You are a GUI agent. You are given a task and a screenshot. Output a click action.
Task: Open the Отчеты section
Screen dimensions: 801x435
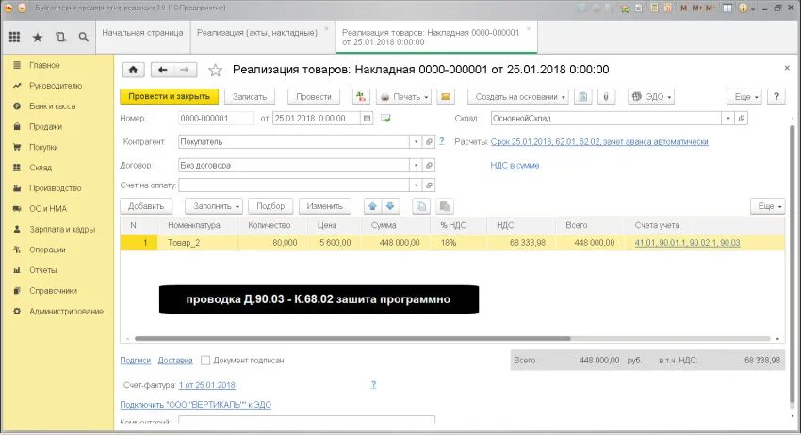(x=43, y=270)
